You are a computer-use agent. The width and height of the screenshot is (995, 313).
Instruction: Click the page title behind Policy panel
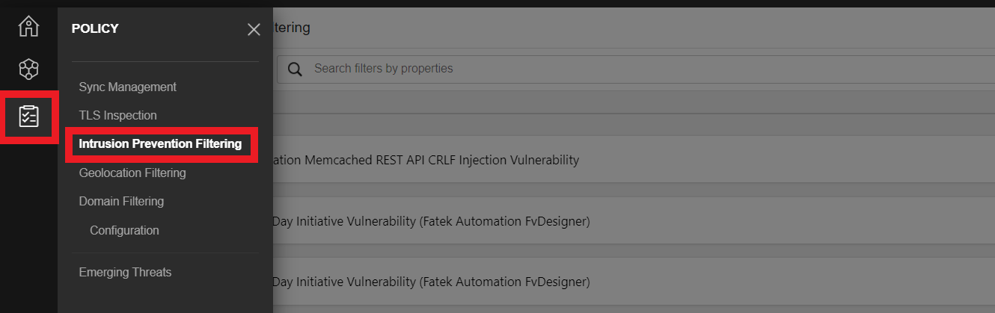(x=292, y=28)
